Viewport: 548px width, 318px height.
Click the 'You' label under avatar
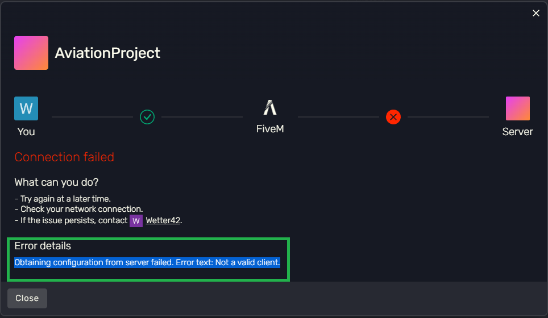point(26,132)
